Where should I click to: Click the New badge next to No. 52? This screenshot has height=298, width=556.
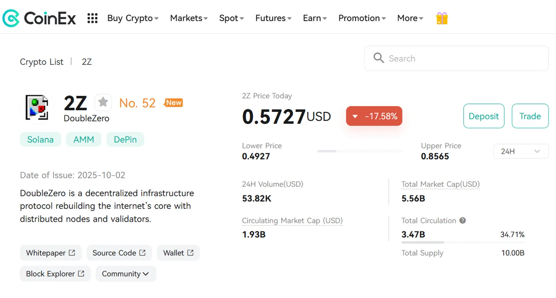pos(173,103)
